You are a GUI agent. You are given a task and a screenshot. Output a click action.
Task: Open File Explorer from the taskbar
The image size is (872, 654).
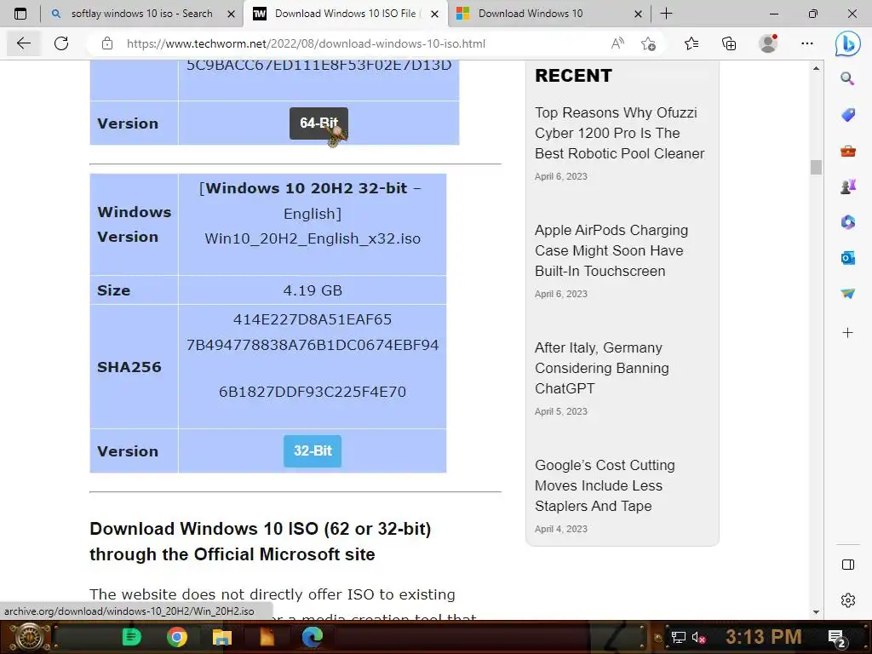pyautogui.click(x=222, y=637)
